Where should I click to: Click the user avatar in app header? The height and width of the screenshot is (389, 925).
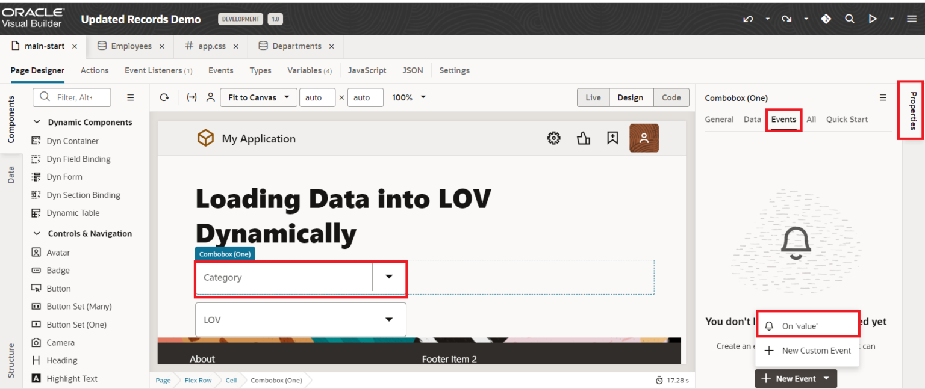[644, 138]
